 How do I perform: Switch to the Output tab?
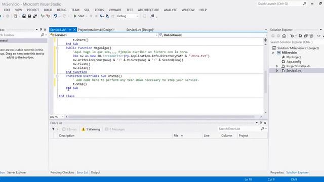pyautogui.click(x=96, y=172)
